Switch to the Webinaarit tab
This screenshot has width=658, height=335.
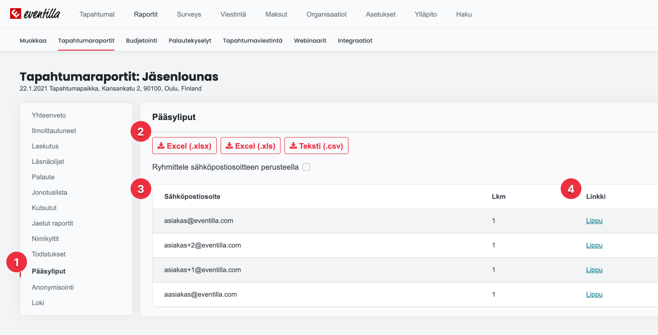pyautogui.click(x=310, y=40)
